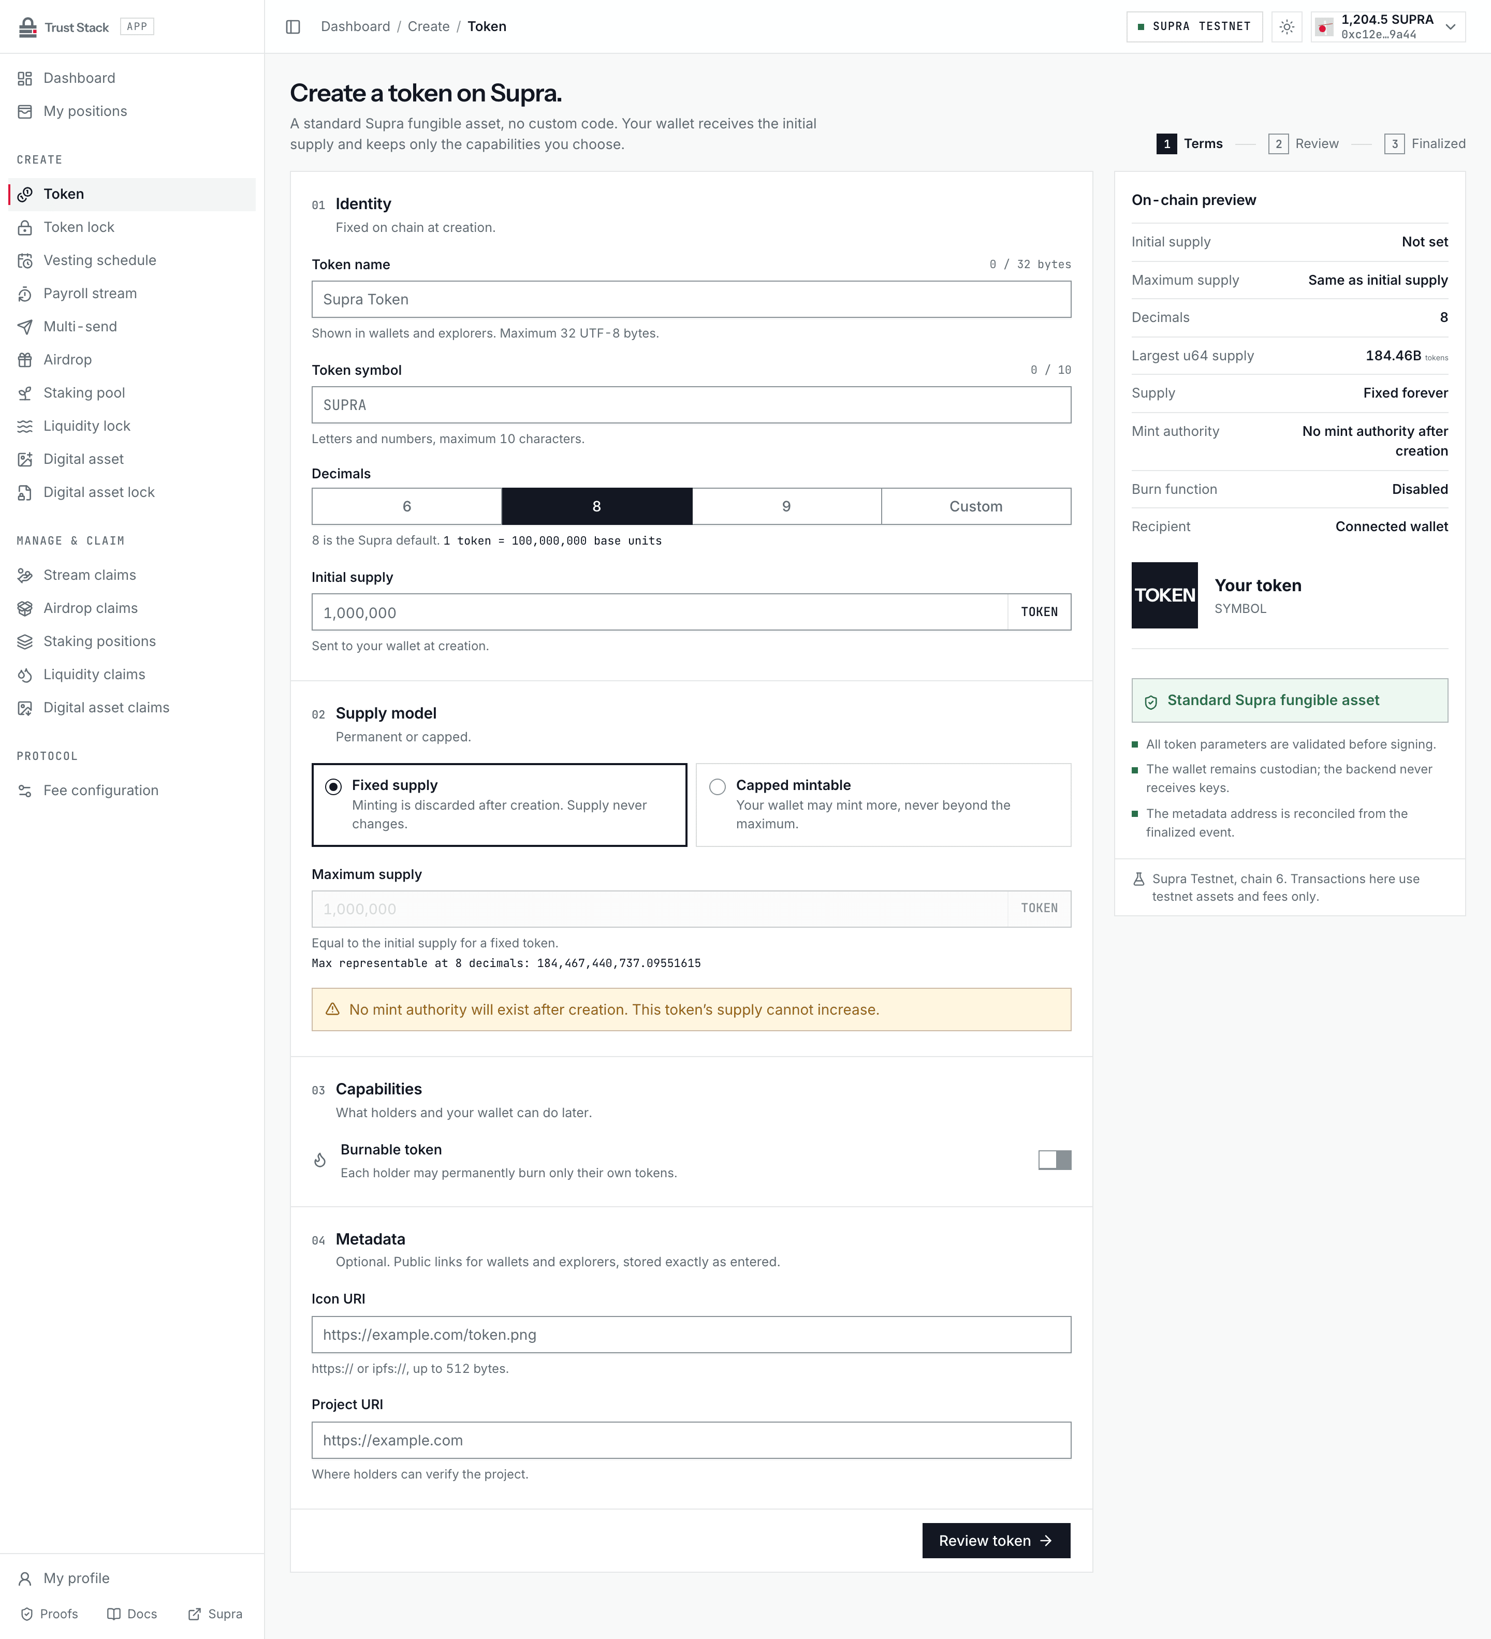
Task: Choose 6 decimals
Action: click(406, 506)
